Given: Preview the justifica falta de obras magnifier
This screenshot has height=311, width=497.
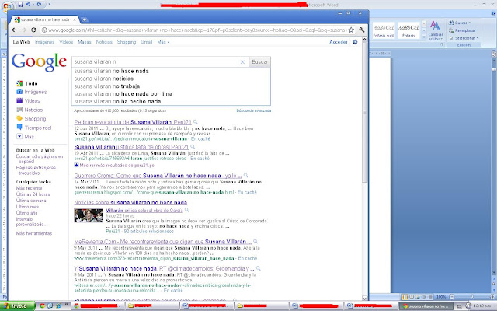Looking at the screenshot, I should point(193,147).
